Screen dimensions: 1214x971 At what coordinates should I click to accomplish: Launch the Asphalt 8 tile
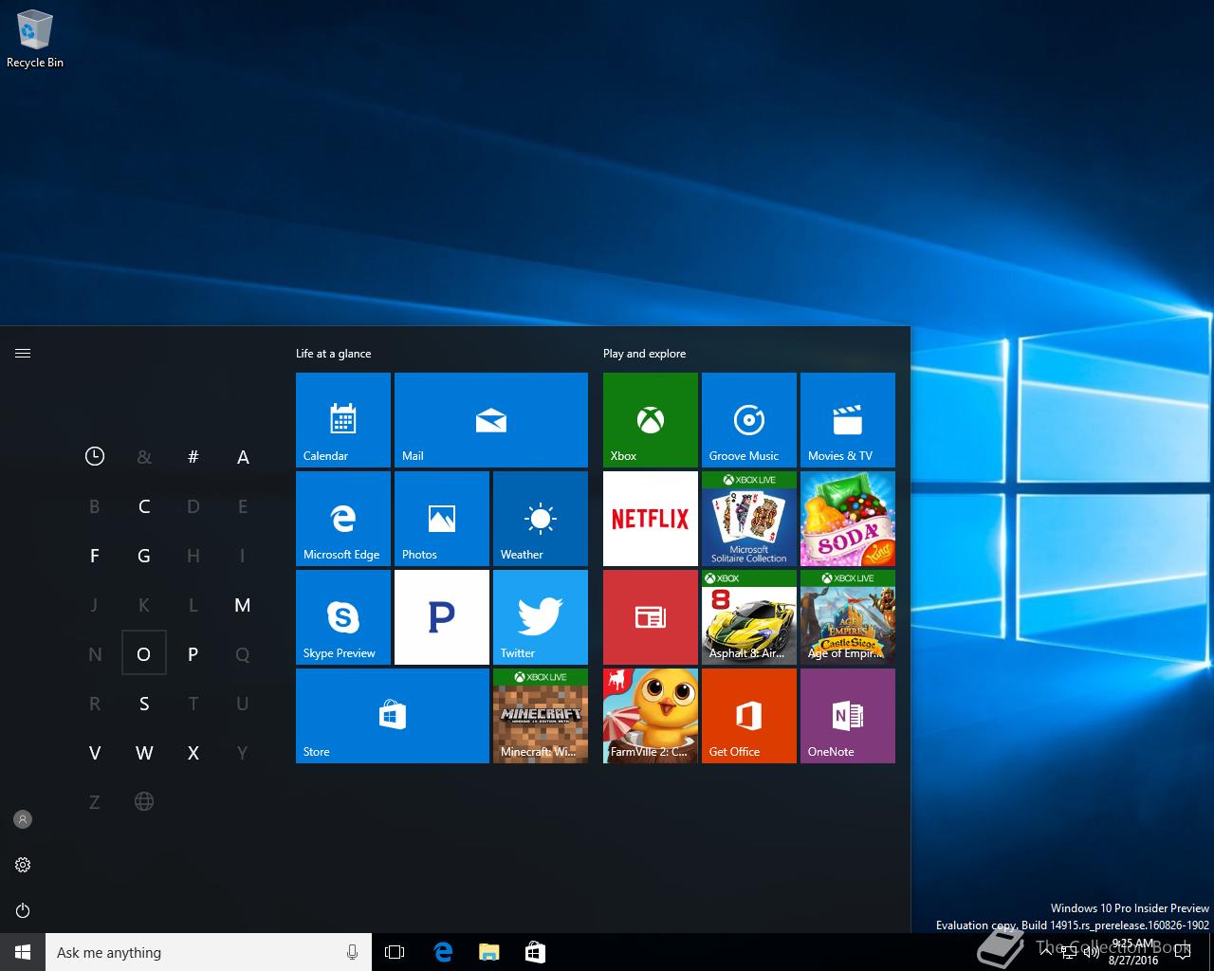(x=749, y=616)
